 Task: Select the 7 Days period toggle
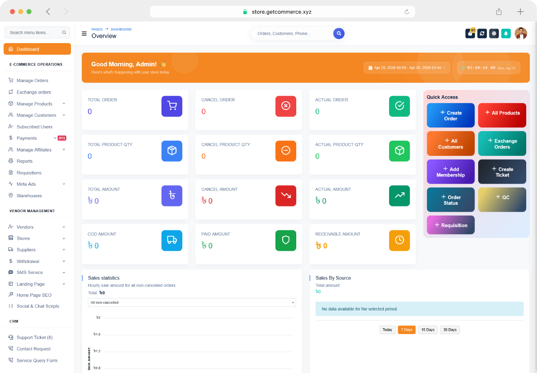[x=406, y=330]
